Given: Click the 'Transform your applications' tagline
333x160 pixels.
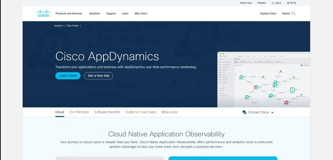Looking at the screenshot, I should [x=126, y=67].
